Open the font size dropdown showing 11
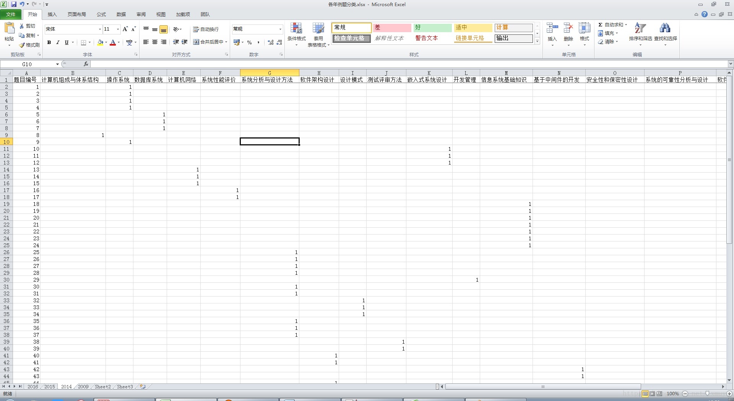Image resolution: width=734 pixels, height=401 pixels. pyautogui.click(x=118, y=29)
